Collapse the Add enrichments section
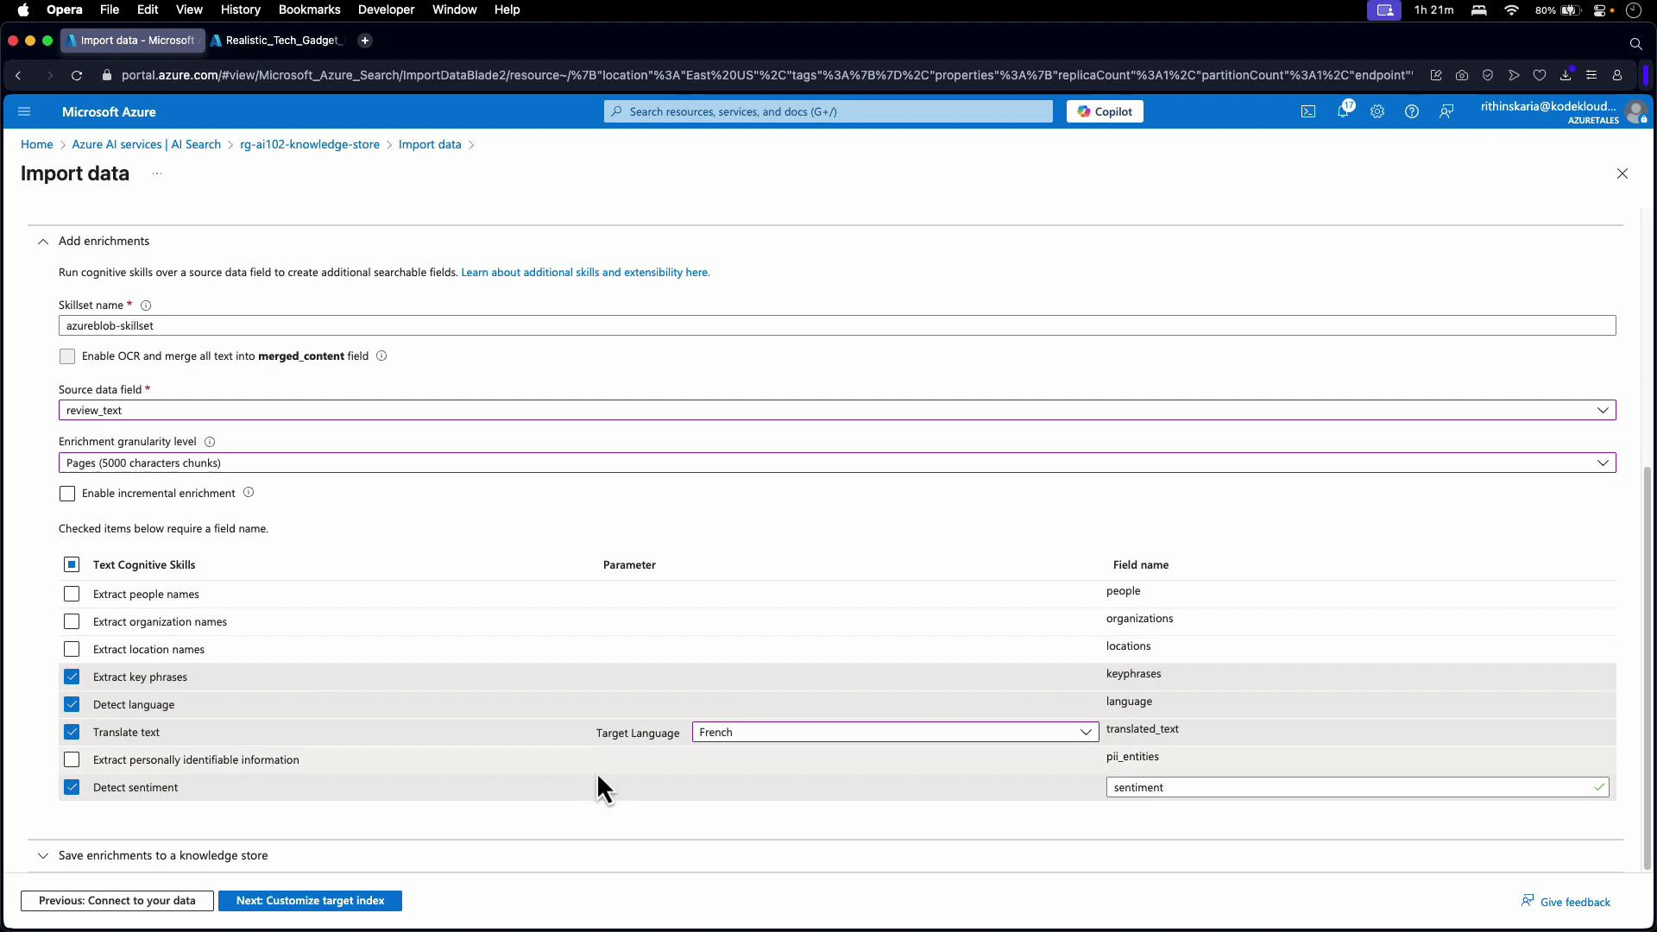Screen dimensions: 1657x932 42,242
